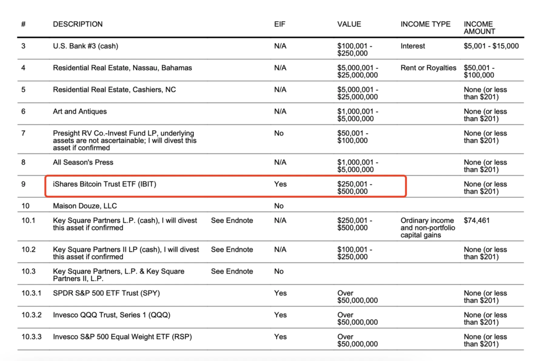This screenshot has height=361, width=547.
Task: Click SPDR S&P 500 ETF Trust (SPY)
Action: 106,293
